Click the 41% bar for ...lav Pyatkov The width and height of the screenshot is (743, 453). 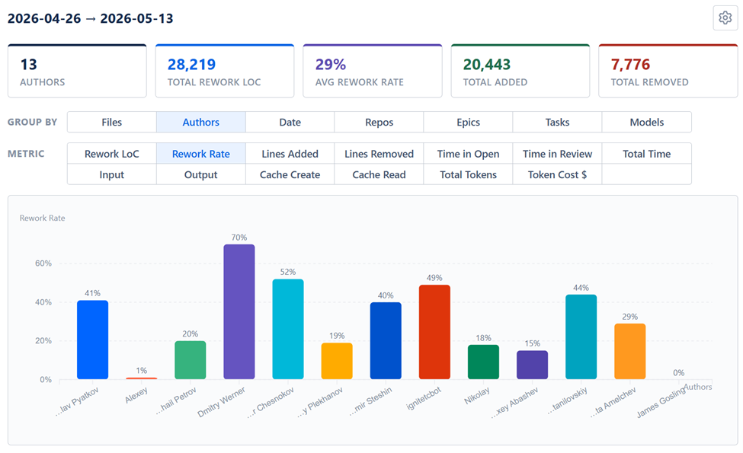coord(92,340)
